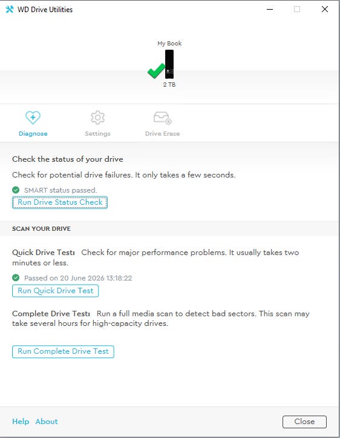The height and width of the screenshot is (438, 340).
Task: Click the green icon next to Passed on 20 June
Action: click(16, 278)
